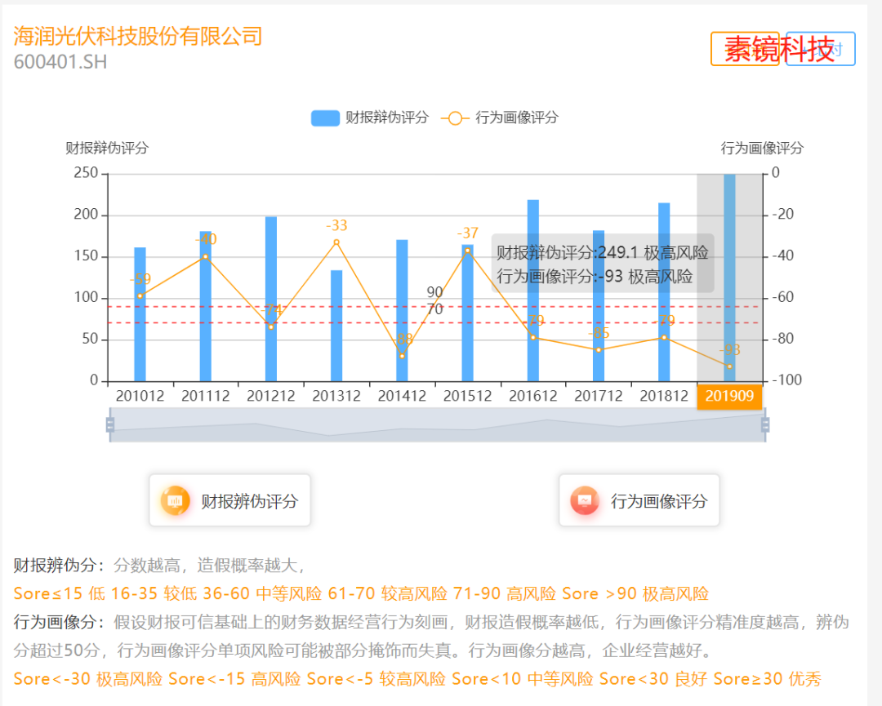Select the blue bar for 201812
The height and width of the screenshot is (706, 882).
tap(664, 292)
